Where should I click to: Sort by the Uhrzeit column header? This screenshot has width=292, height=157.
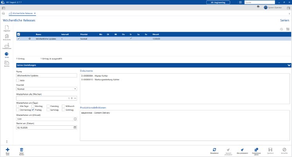156,34
